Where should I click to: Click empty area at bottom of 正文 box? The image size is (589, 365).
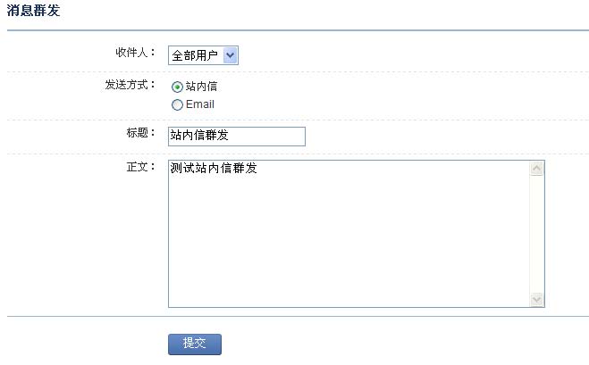[x=349, y=285]
